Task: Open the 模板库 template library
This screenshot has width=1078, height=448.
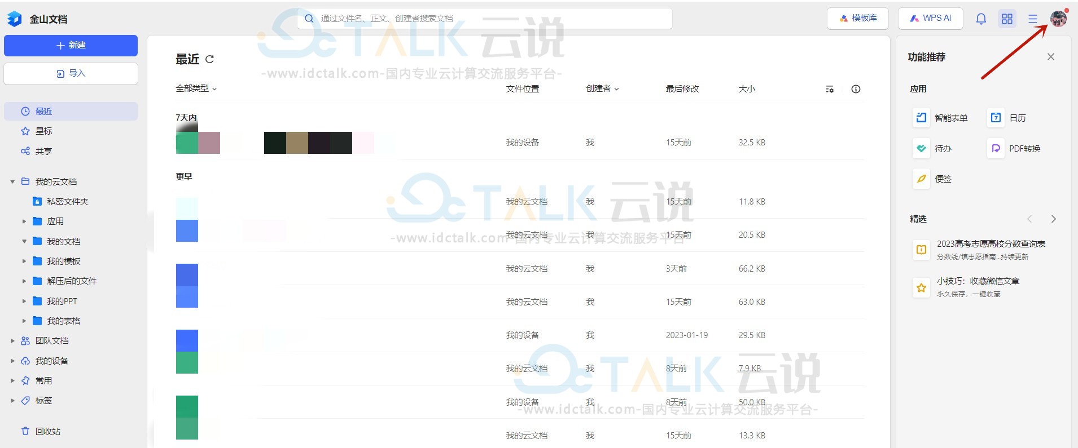Action: [858, 19]
